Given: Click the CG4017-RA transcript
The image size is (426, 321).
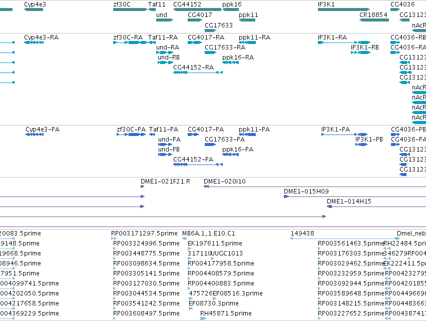Looking at the screenshot, I should [195, 42].
